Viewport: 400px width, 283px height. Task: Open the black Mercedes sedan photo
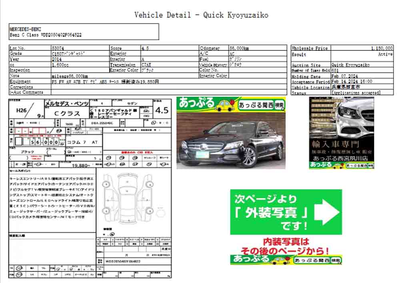pos(231,141)
